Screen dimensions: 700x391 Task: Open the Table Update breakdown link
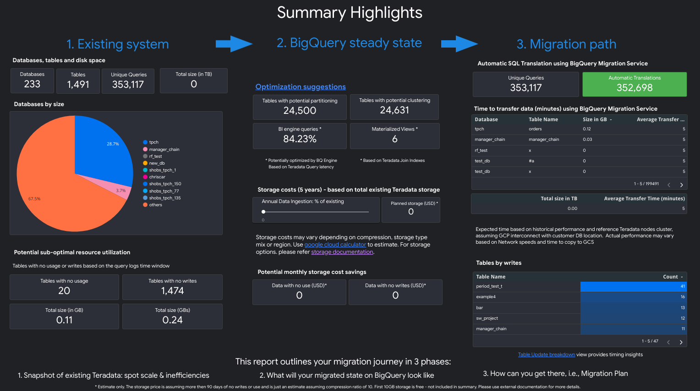546,354
